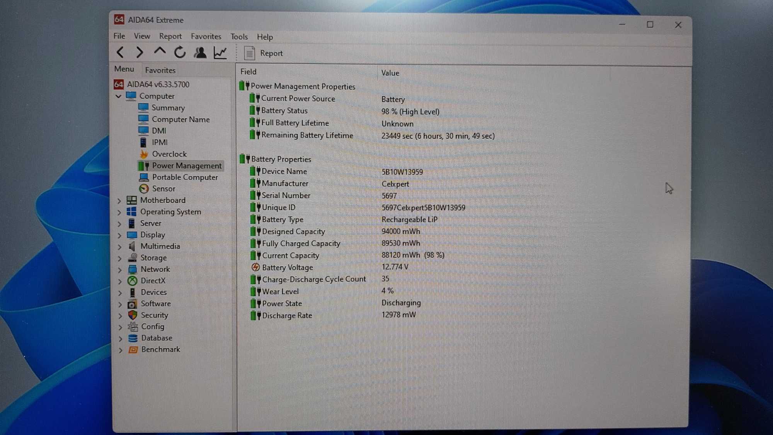This screenshot has height=435, width=773.
Task: Collapse the Computer tree node
Action: coord(119,96)
